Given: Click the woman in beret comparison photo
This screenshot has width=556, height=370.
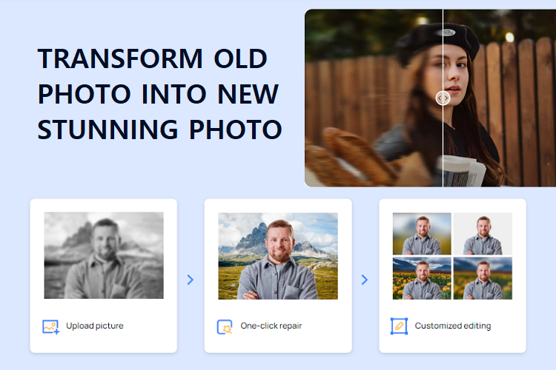Looking at the screenshot, I should point(430,98).
